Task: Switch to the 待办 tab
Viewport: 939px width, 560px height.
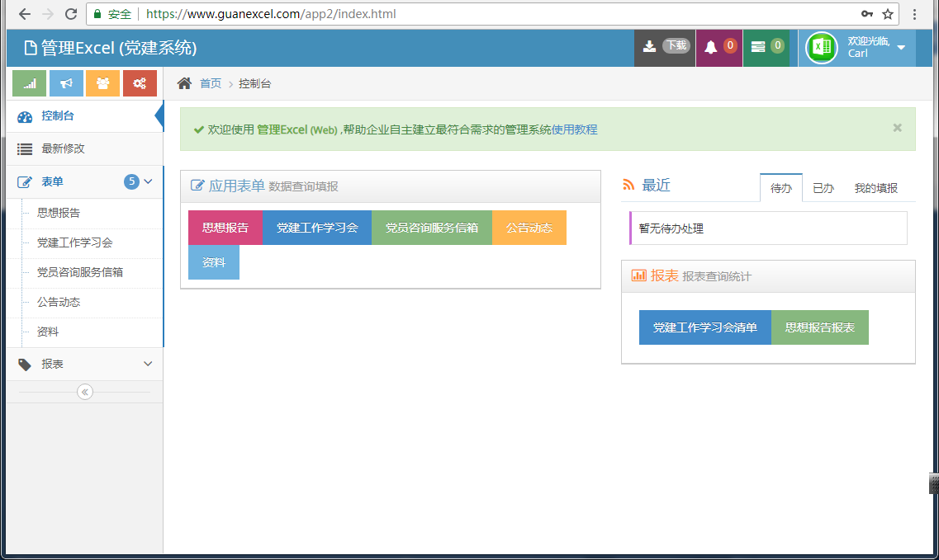Action: coord(781,189)
